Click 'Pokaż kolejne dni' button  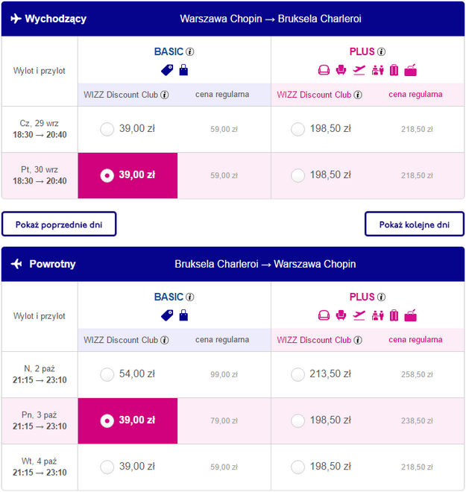point(414,224)
